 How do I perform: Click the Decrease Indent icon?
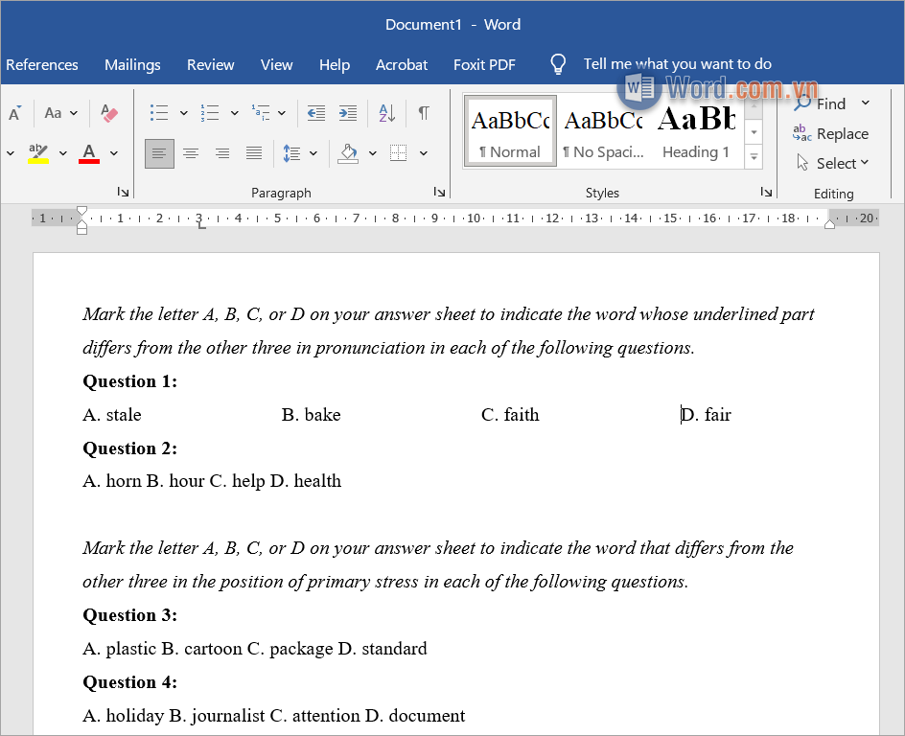coord(315,113)
